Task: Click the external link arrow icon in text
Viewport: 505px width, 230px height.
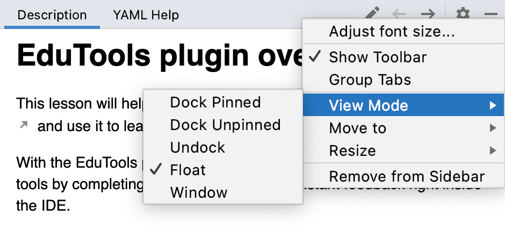Action: (x=24, y=125)
